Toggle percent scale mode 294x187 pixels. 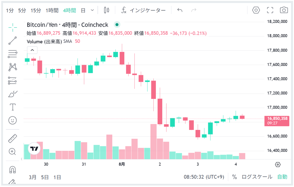(235, 177)
